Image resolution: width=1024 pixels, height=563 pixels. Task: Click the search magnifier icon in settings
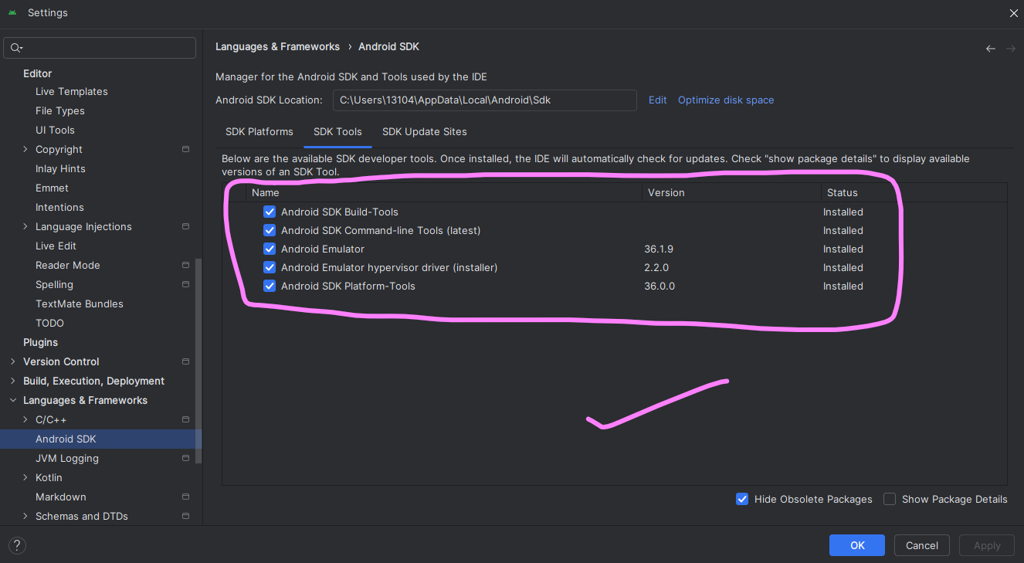15,48
